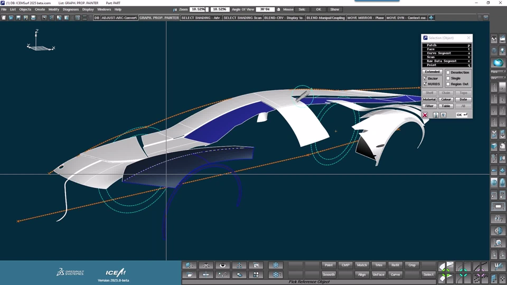Open the Plane dropdown in right sidebar
The image size is (507, 285).
497,72
